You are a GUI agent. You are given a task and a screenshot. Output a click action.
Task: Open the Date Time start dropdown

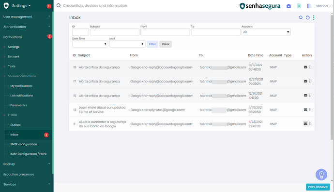tap(90, 44)
